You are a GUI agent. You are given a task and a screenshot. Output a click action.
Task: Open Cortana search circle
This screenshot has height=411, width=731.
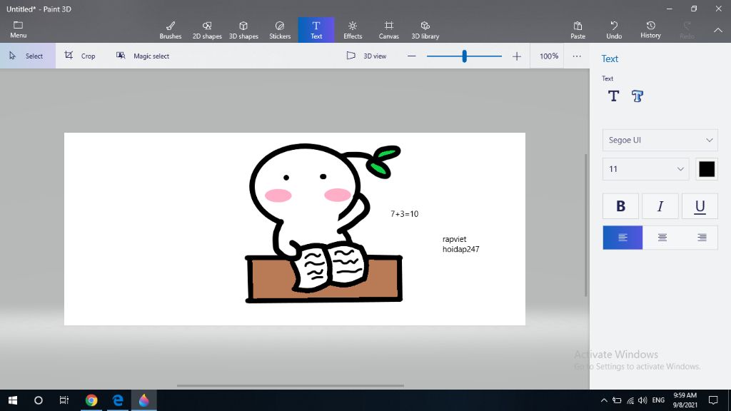(39, 400)
